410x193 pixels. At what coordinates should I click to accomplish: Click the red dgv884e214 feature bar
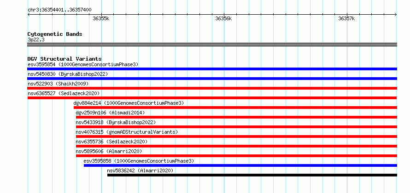click(x=235, y=108)
